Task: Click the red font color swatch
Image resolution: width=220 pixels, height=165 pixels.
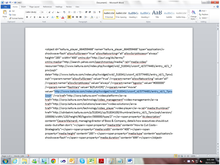Action: pos(62,17)
